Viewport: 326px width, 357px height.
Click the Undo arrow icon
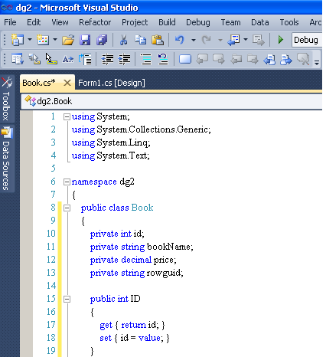coord(180,40)
